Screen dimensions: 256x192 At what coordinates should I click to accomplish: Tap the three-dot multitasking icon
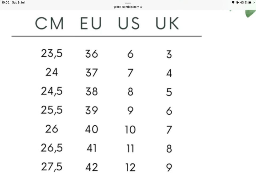click(128, 3)
